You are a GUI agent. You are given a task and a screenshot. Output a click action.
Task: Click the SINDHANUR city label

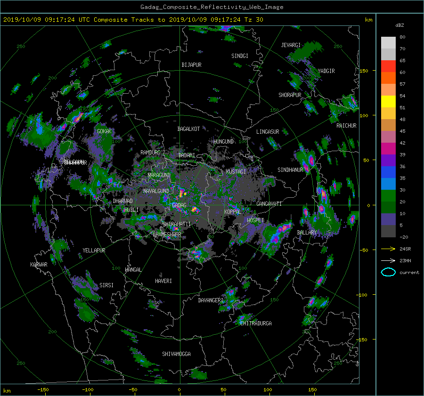point(290,170)
